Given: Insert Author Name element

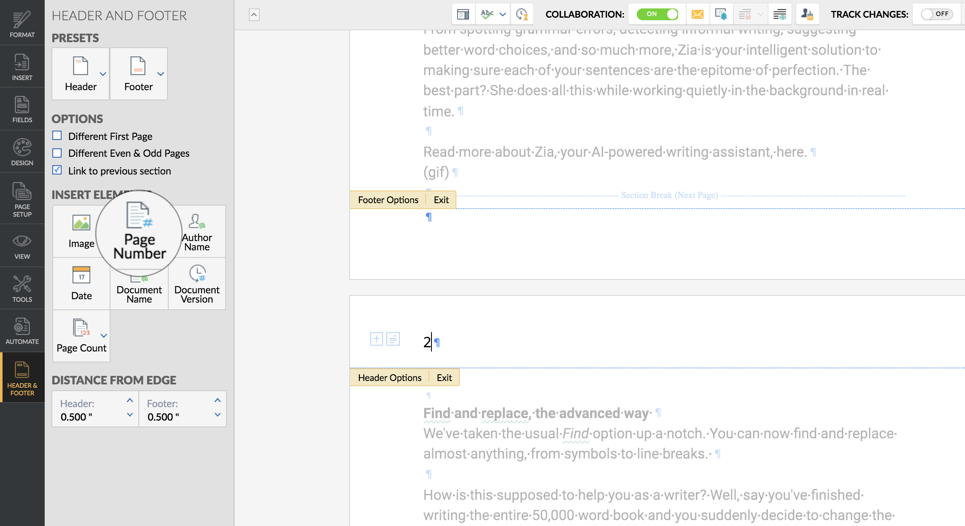Looking at the screenshot, I should [x=197, y=231].
